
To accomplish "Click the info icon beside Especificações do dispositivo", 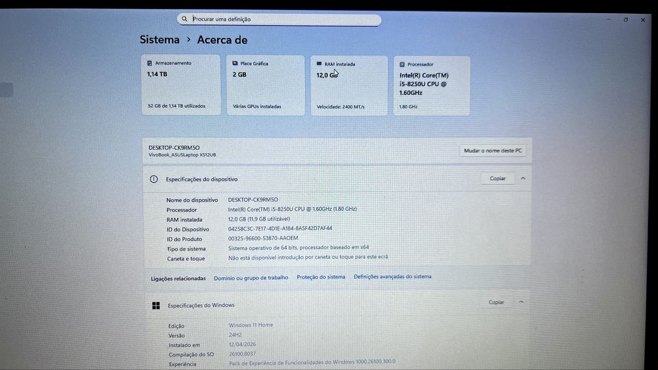I will click(154, 179).
